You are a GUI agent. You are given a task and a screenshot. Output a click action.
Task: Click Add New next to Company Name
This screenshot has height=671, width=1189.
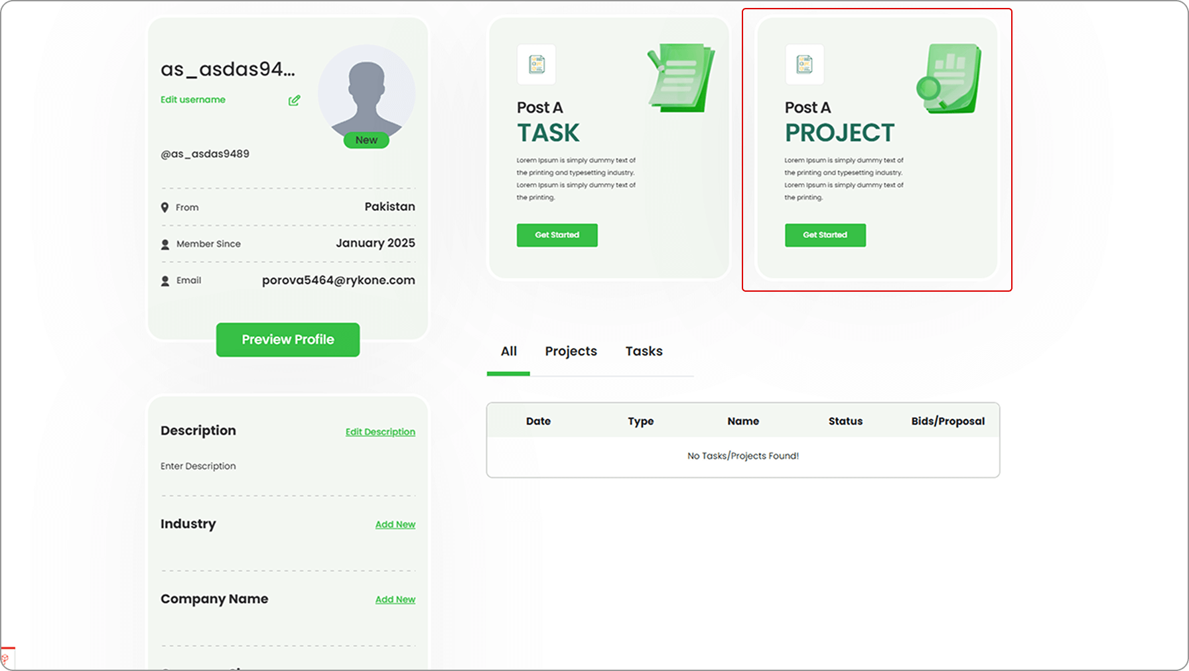pos(395,599)
